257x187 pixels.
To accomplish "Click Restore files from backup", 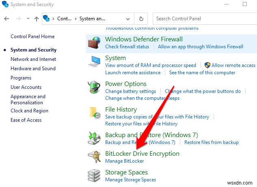I will pyautogui.click(x=212, y=142).
